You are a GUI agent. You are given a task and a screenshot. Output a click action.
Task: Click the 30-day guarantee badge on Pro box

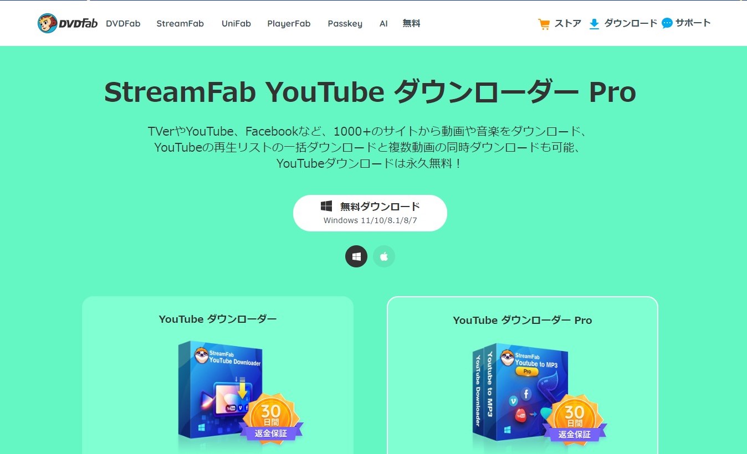pyautogui.click(x=575, y=418)
